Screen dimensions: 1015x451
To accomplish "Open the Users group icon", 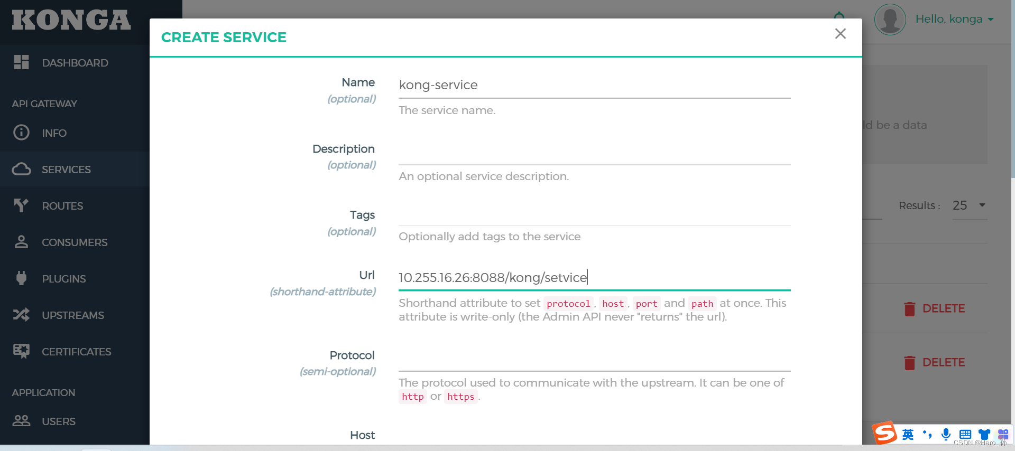I will (21, 421).
